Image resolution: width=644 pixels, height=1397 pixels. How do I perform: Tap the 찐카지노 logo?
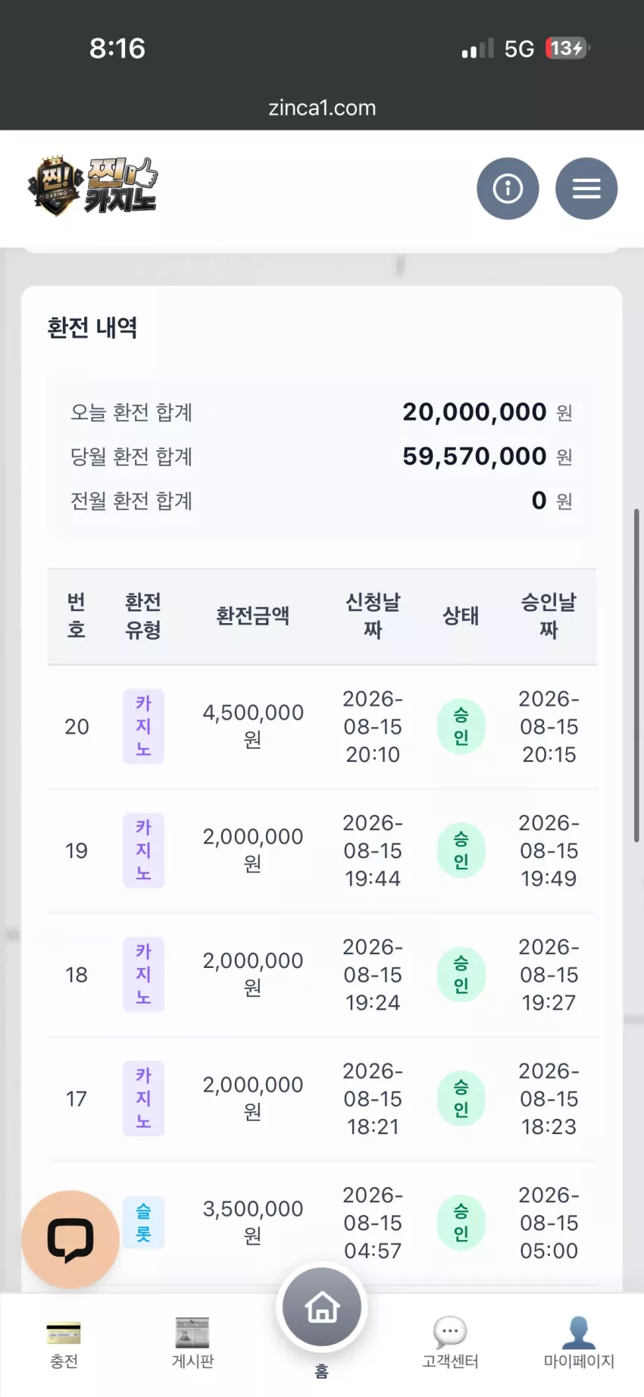pos(92,186)
